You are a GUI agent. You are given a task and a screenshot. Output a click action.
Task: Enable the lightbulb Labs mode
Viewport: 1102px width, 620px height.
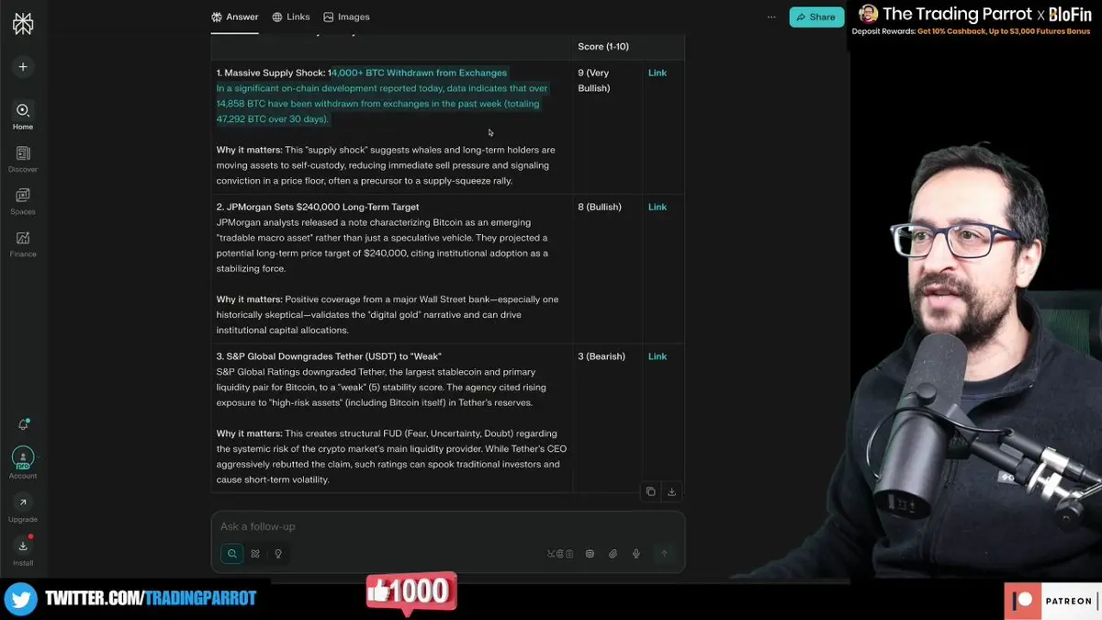[278, 554]
